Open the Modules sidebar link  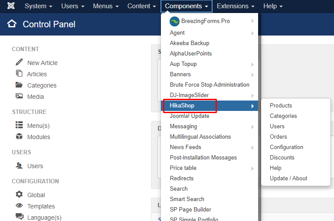(x=39, y=137)
